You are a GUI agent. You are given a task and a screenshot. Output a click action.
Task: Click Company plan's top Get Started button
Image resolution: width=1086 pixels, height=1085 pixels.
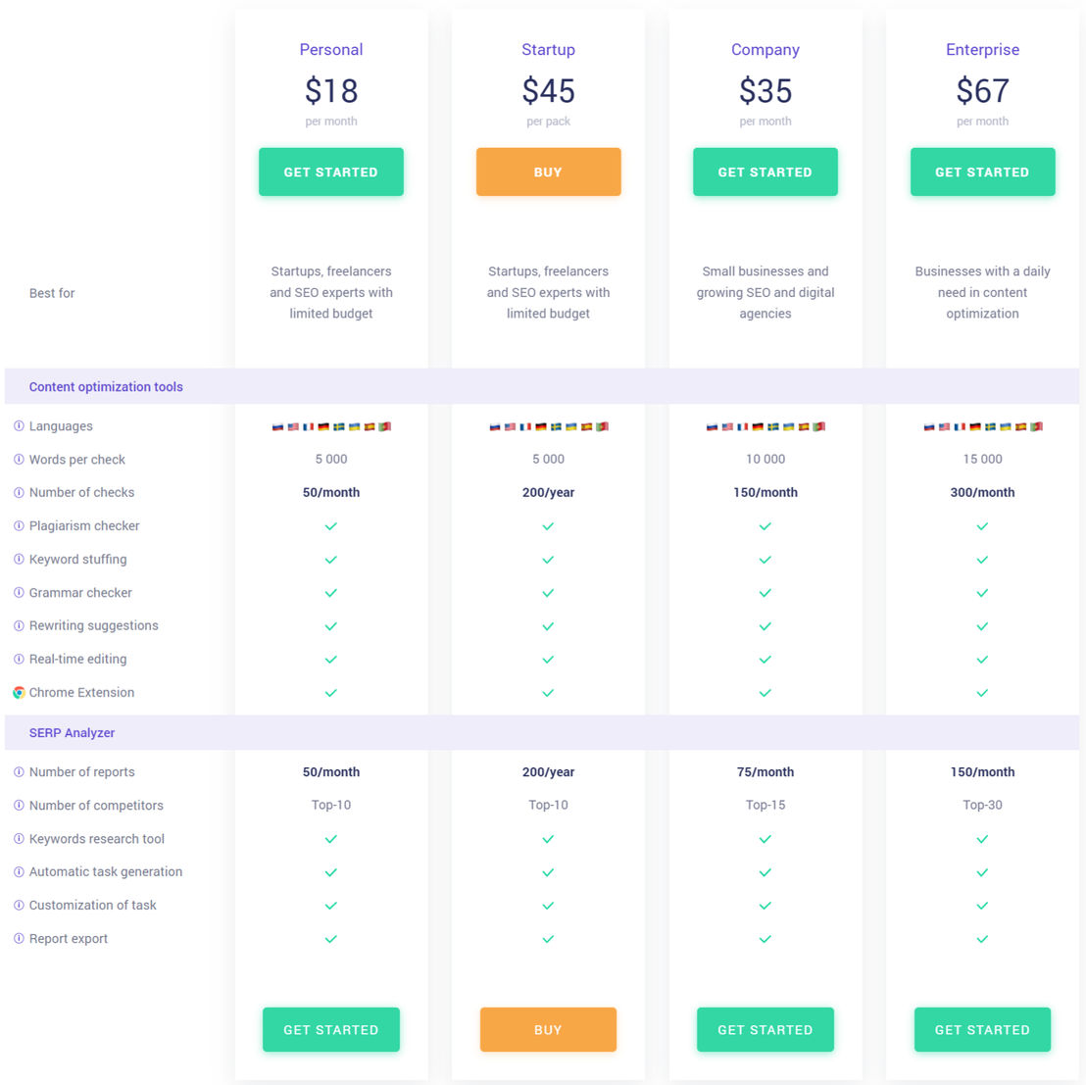coord(765,172)
